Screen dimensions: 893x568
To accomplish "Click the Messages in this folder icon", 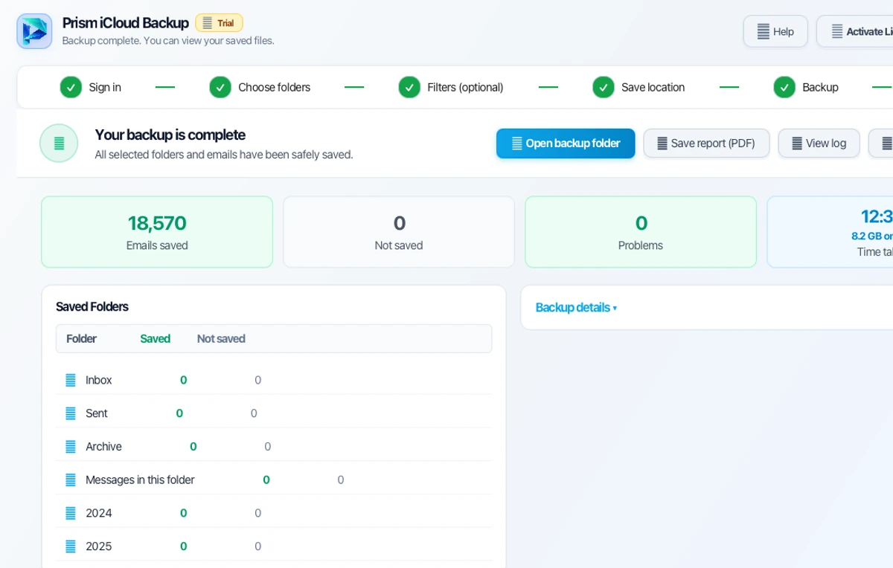I will pos(71,480).
